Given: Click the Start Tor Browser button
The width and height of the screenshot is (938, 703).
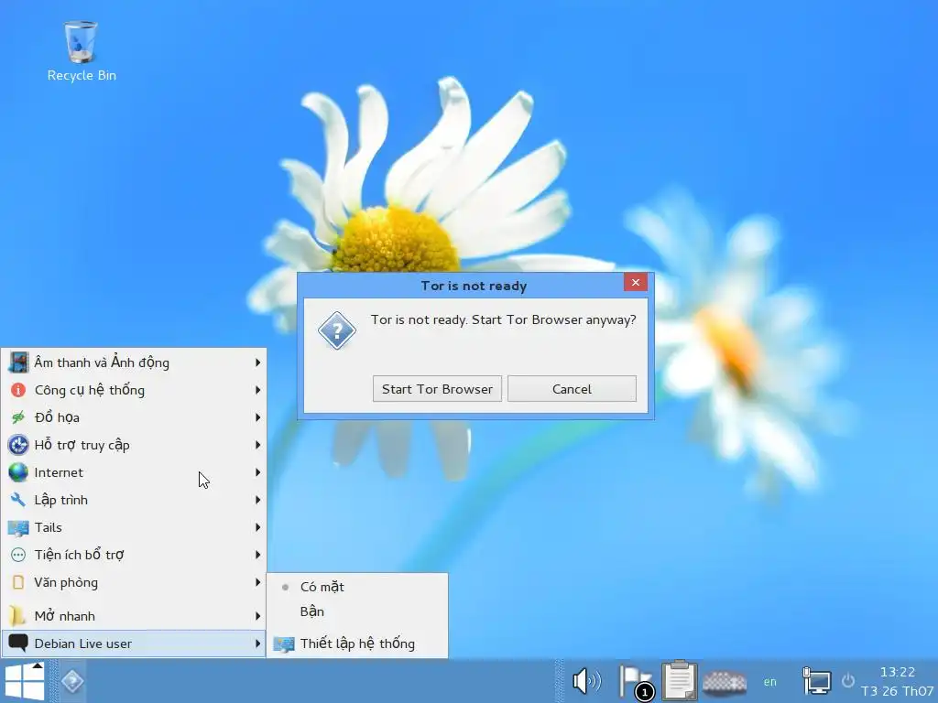Looking at the screenshot, I should (x=437, y=389).
